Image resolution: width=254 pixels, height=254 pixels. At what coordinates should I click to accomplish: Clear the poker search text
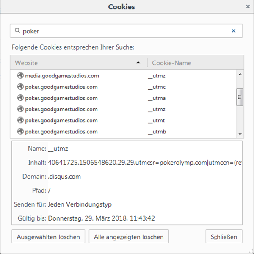pyautogui.click(x=233, y=30)
